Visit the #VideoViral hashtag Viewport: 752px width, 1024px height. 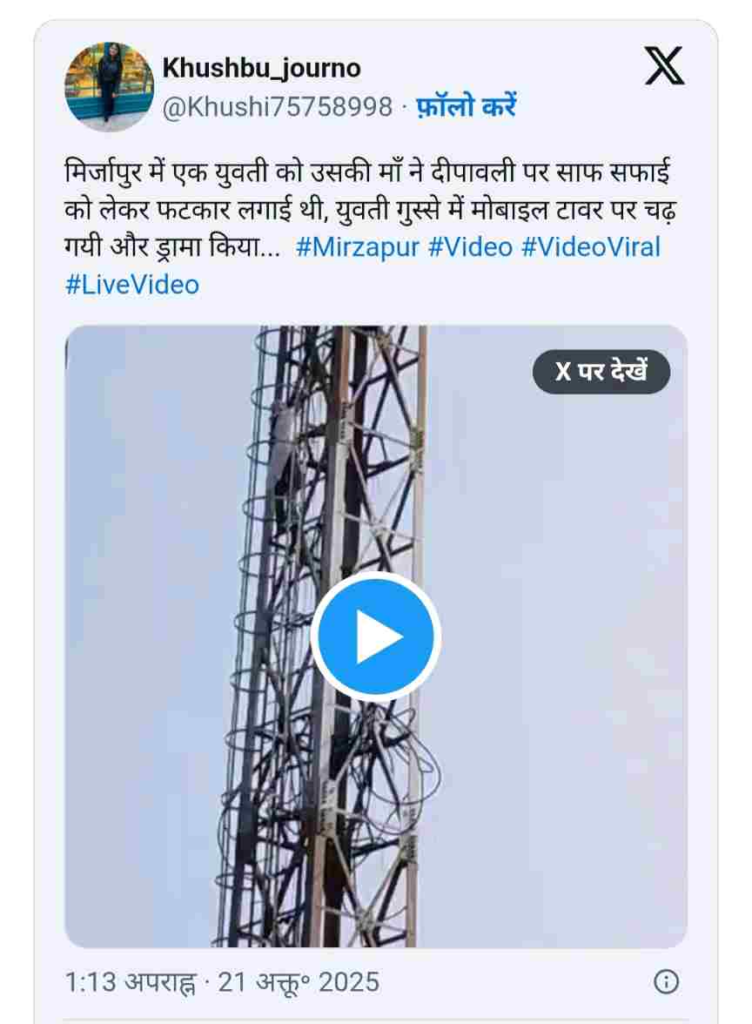(591, 247)
